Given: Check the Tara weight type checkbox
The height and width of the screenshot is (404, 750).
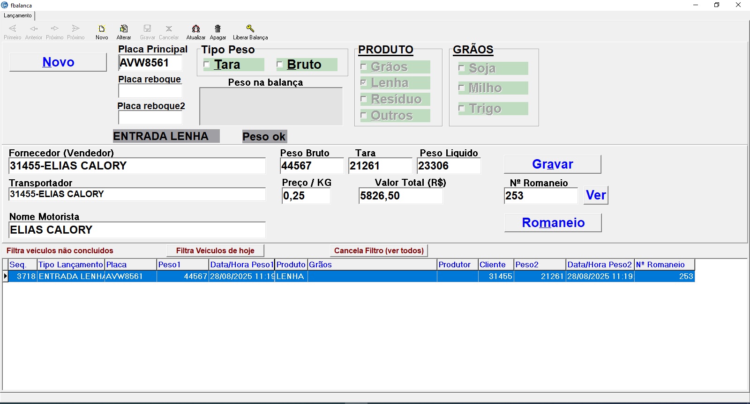Looking at the screenshot, I should (x=207, y=65).
